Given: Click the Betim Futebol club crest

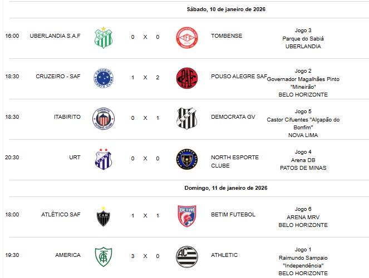Looking at the screenshot, I should coord(186,215).
